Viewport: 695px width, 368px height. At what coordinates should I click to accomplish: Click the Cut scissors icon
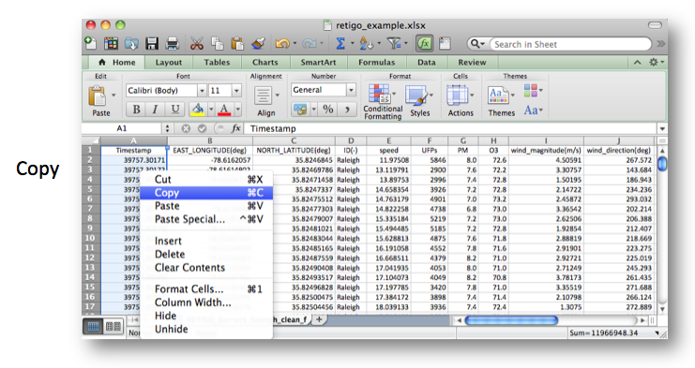coord(197,43)
